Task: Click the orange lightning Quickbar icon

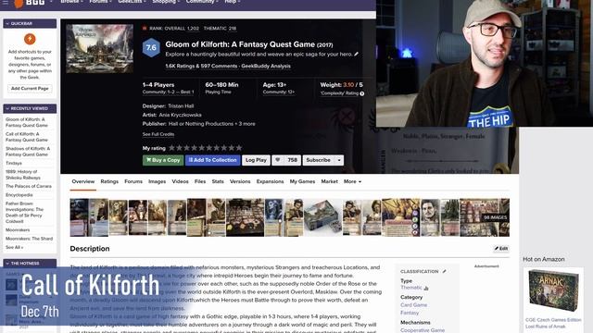Action: point(30,39)
